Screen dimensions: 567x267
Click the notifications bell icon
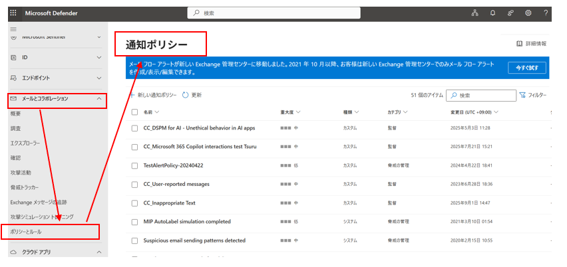pyautogui.click(x=493, y=13)
